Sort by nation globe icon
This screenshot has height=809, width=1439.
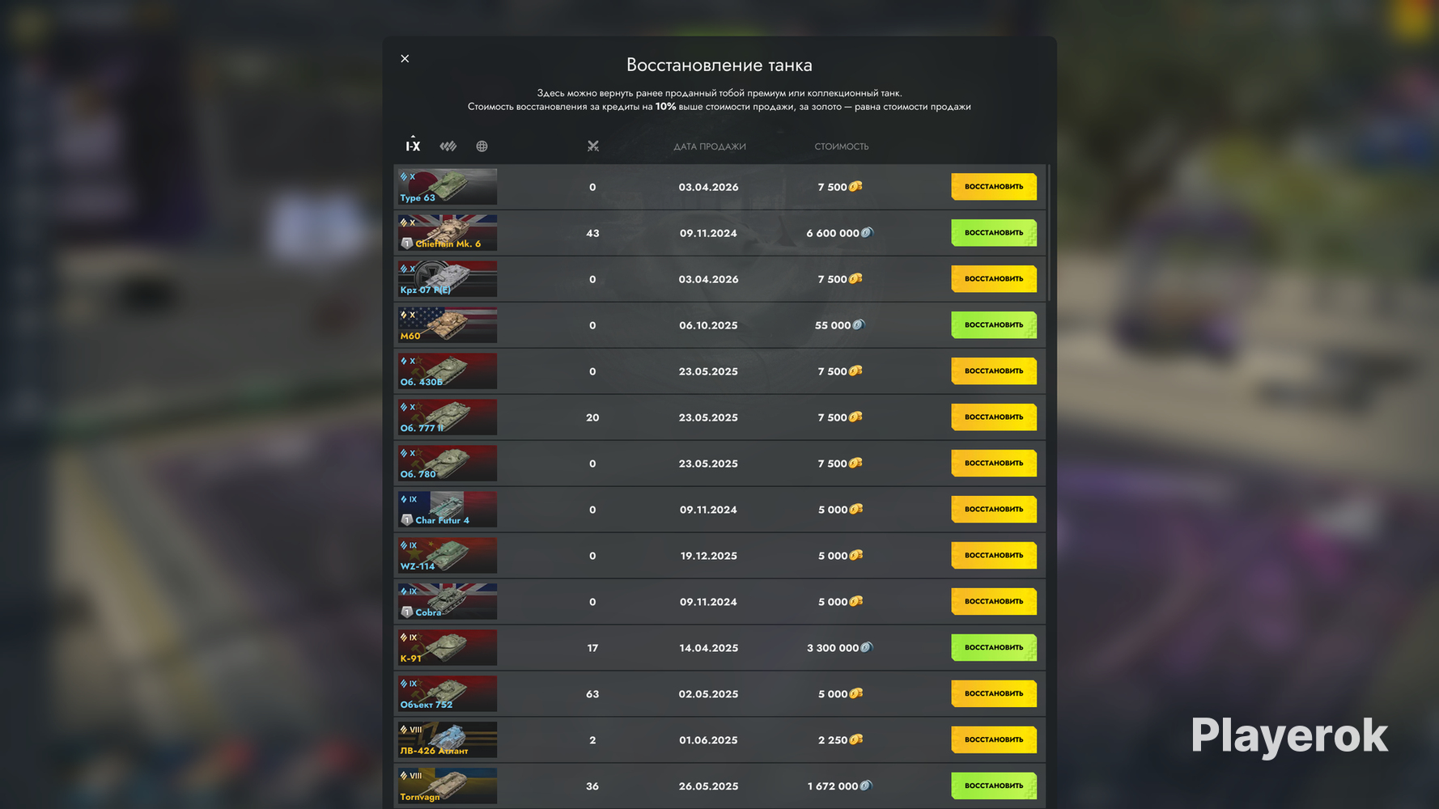pyautogui.click(x=482, y=146)
